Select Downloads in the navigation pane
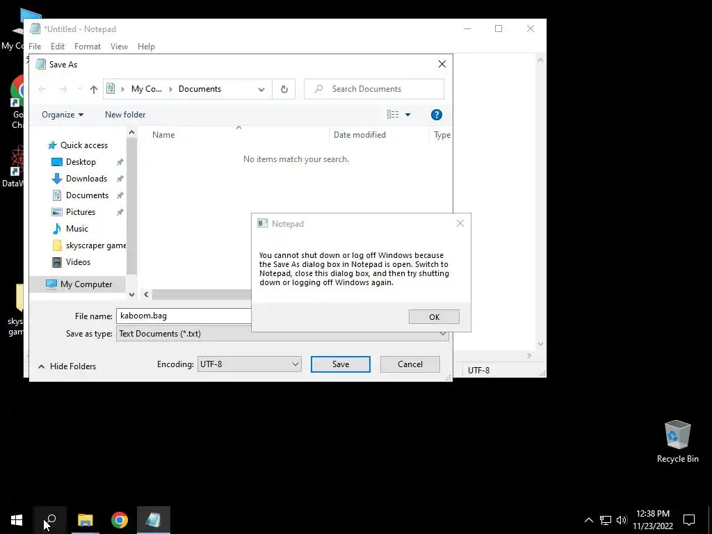Image resolution: width=712 pixels, height=534 pixels. [x=86, y=179]
